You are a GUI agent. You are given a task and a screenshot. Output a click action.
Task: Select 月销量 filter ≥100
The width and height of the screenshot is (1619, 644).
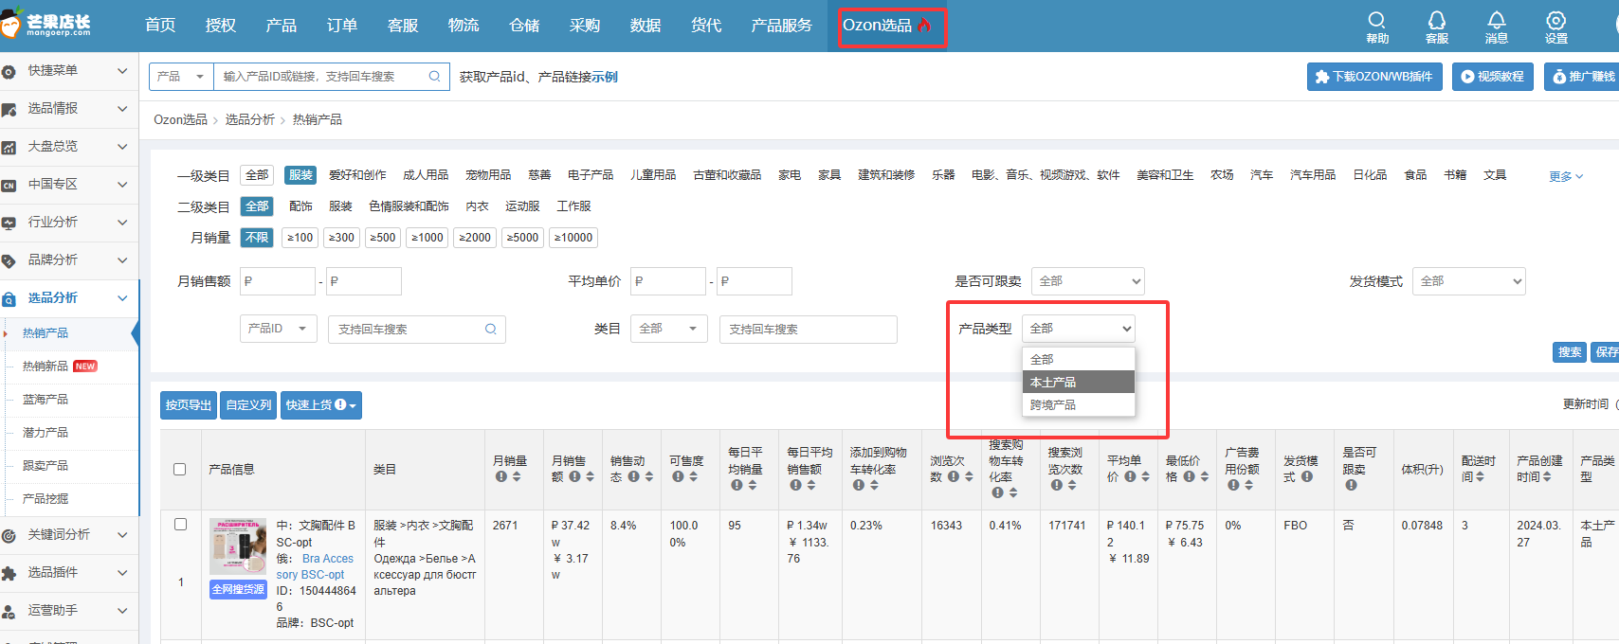[300, 238]
